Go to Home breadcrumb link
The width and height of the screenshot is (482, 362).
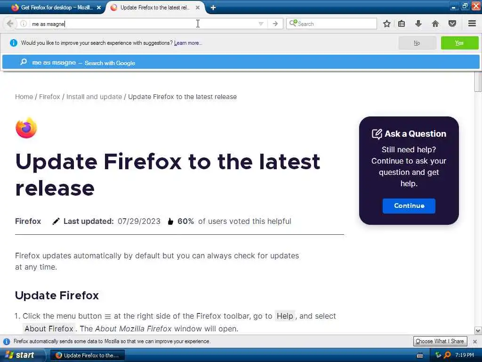24,97
